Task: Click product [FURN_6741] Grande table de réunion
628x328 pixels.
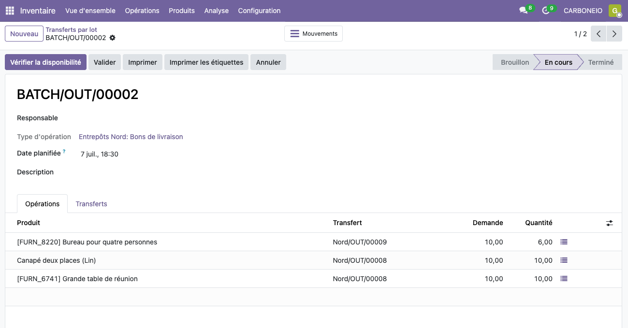Action: coord(77,279)
